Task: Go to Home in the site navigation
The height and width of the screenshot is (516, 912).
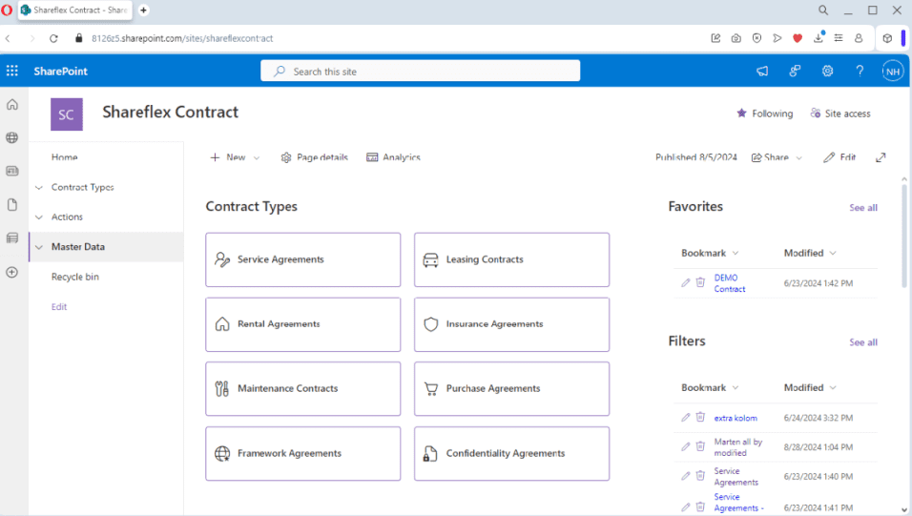Action: pos(64,157)
